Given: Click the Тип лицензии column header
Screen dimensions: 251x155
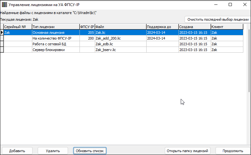Looking at the screenshot, I should tap(55, 27).
